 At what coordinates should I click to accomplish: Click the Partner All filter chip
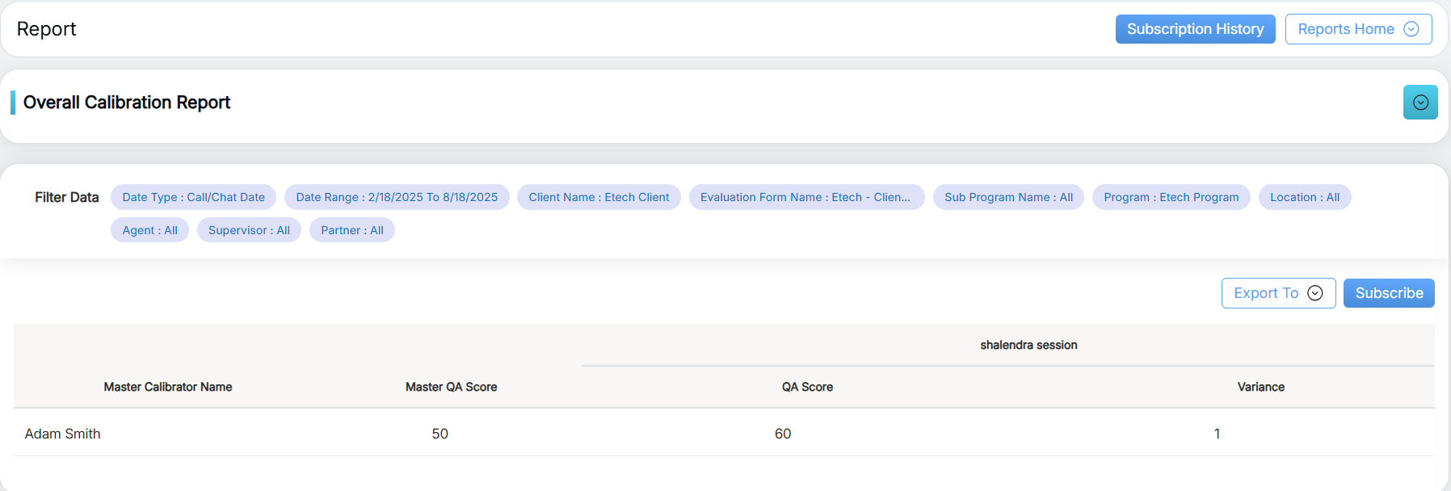(351, 230)
